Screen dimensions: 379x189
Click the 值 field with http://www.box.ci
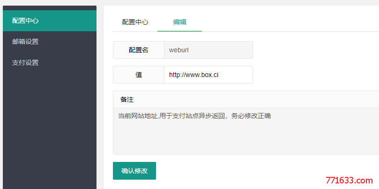pyautogui.click(x=208, y=75)
